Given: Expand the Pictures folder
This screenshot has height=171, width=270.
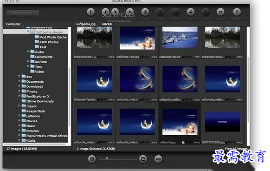Looking at the screenshot, I should [19, 131].
